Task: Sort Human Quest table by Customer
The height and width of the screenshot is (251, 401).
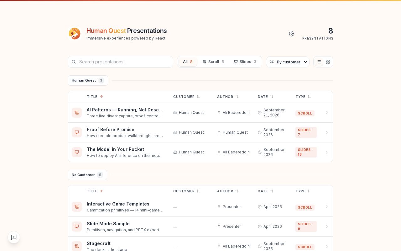Action: [186, 97]
